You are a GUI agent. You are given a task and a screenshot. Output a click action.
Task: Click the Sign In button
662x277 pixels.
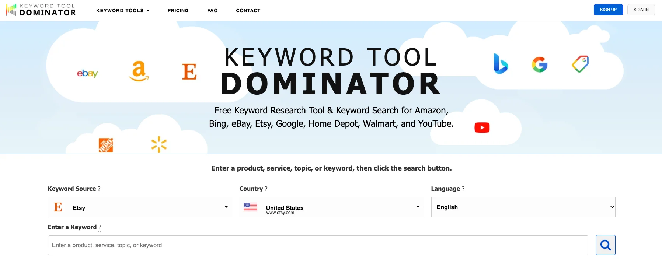(x=641, y=10)
